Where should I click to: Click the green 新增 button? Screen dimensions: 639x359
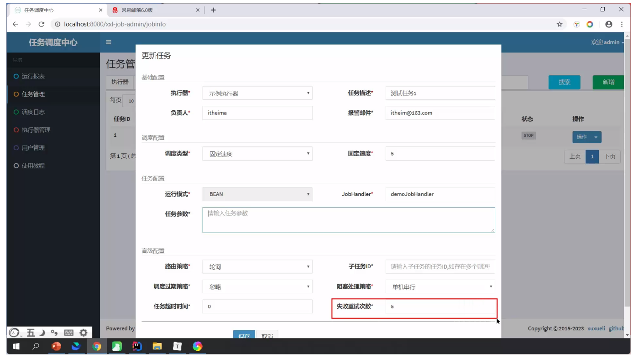(x=608, y=82)
